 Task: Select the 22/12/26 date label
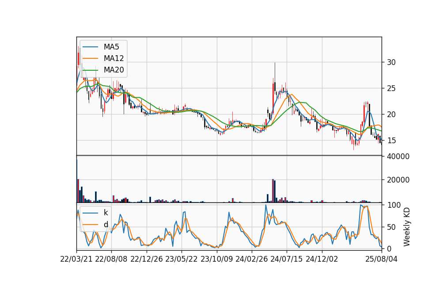click(147, 259)
